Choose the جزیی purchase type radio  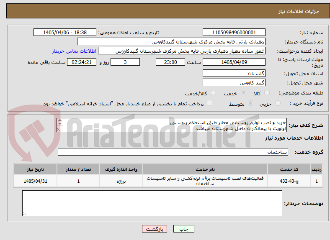[278, 103]
